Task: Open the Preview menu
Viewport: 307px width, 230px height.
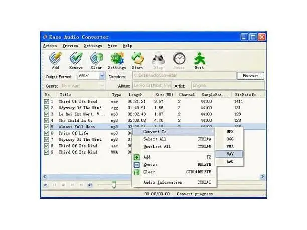Action: [70, 46]
